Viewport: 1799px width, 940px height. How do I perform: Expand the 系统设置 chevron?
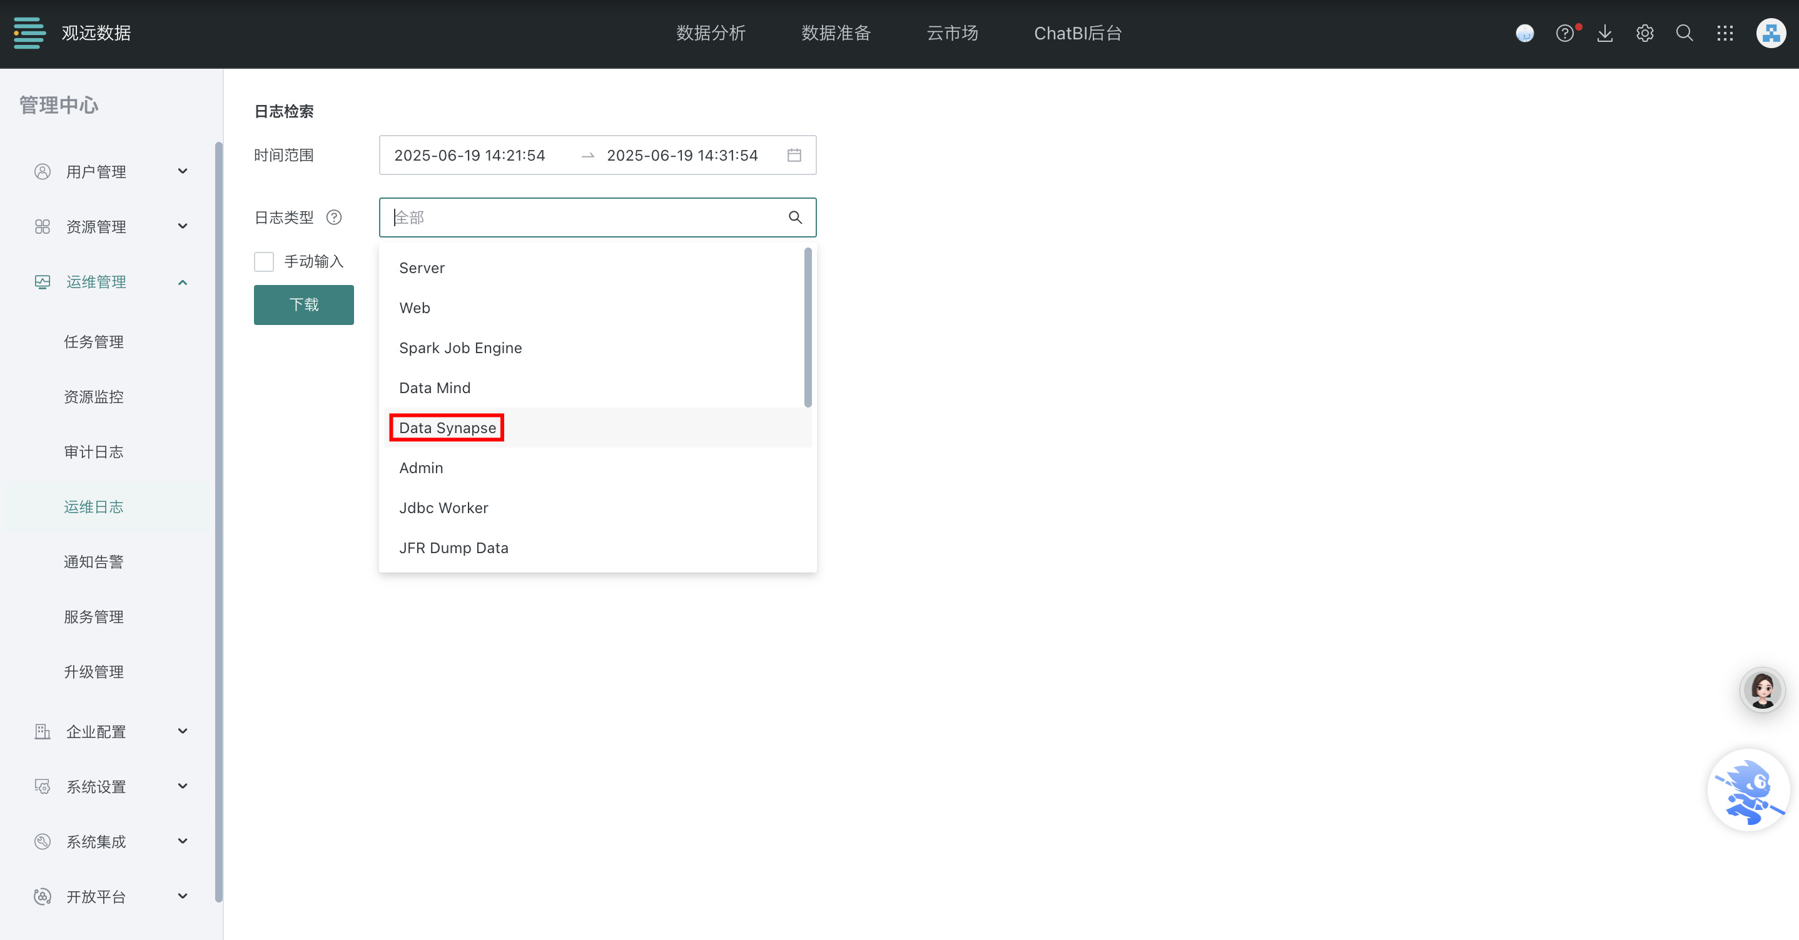pos(183,786)
